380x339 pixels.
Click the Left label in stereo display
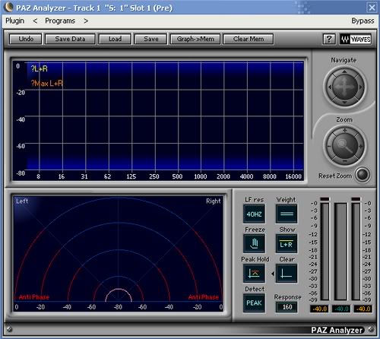coord(22,201)
